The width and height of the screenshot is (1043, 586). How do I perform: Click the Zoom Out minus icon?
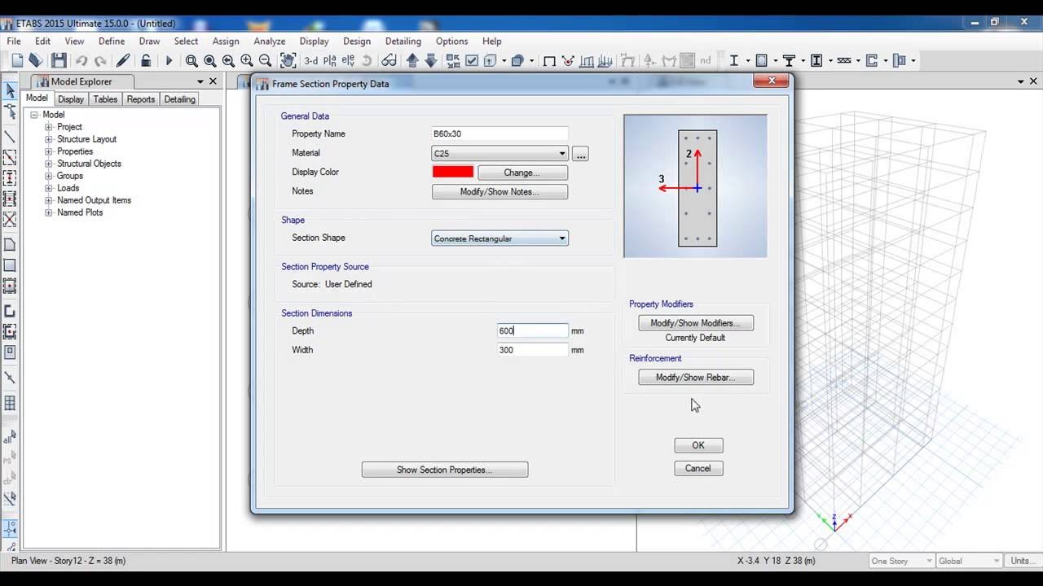265,60
